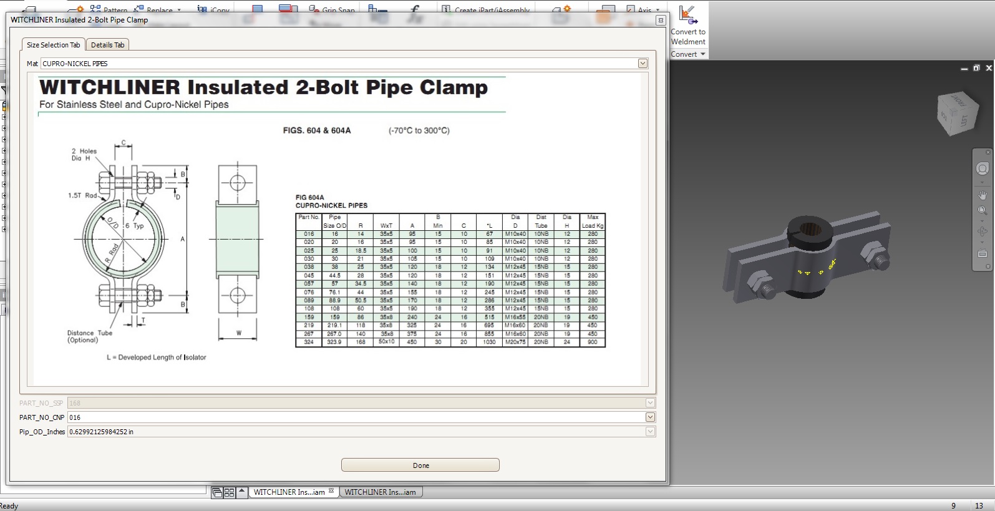Select the Free Orbit tool
This screenshot has width=995, height=511.
pyautogui.click(x=982, y=232)
